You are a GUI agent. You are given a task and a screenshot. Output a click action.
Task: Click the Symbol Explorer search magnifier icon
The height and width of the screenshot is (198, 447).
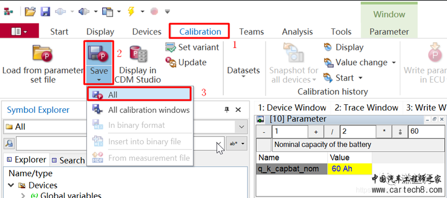(9, 144)
